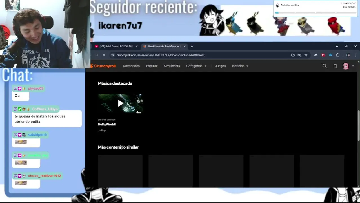Open Juegos page
The height and width of the screenshot is (203, 360).
(220, 66)
